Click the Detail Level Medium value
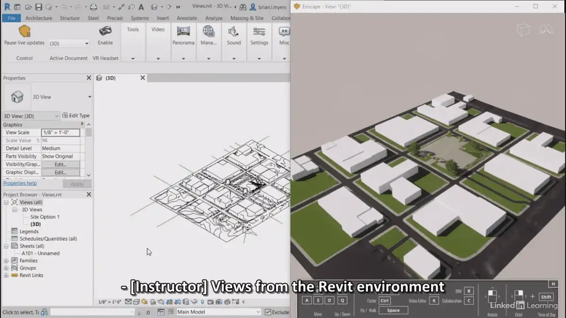This screenshot has height=318, width=566. 61,148
